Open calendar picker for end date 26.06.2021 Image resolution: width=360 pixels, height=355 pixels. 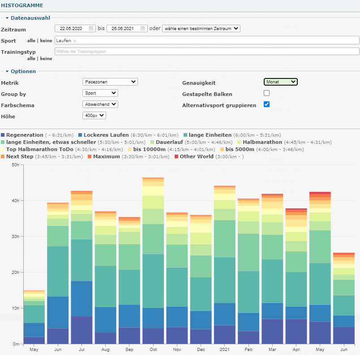pos(143,28)
